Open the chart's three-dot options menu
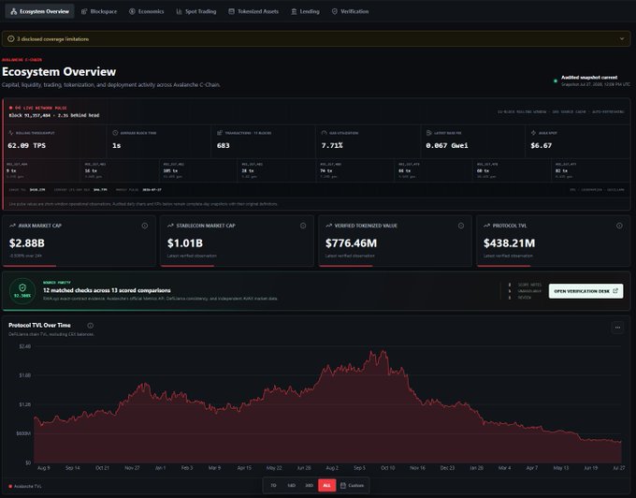Screen dimensions: 636x498 tap(617, 328)
